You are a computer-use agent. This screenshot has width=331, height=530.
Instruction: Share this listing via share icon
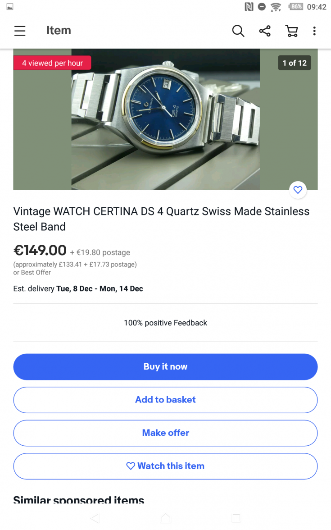coord(265,31)
